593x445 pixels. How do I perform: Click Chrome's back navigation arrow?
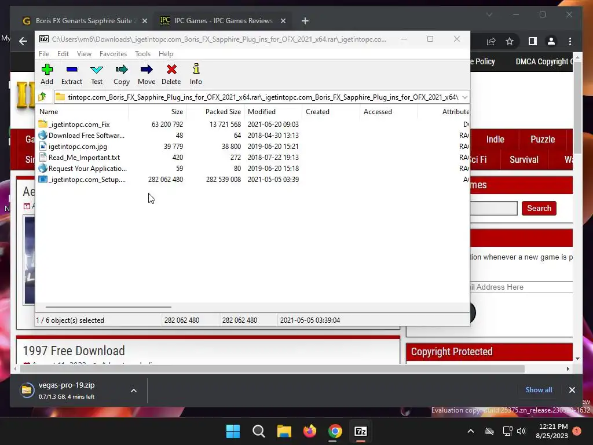tap(23, 41)
